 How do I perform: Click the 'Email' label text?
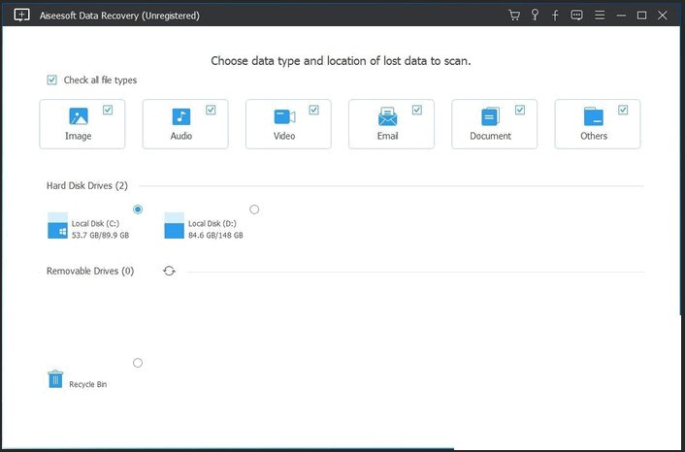pyautogui.click(x=387, y=136)
